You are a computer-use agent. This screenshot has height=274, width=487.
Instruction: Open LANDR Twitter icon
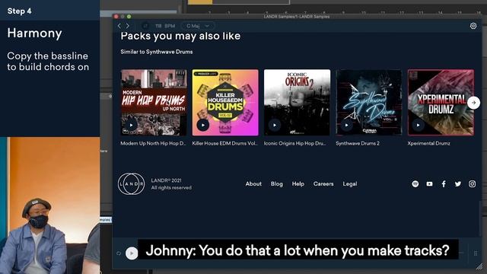tap(458, 184)
